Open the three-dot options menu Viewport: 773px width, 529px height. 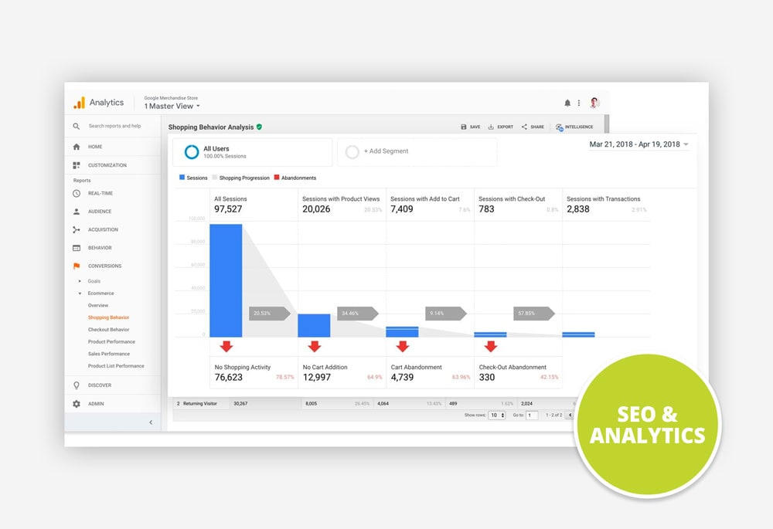tap(579, 103)
